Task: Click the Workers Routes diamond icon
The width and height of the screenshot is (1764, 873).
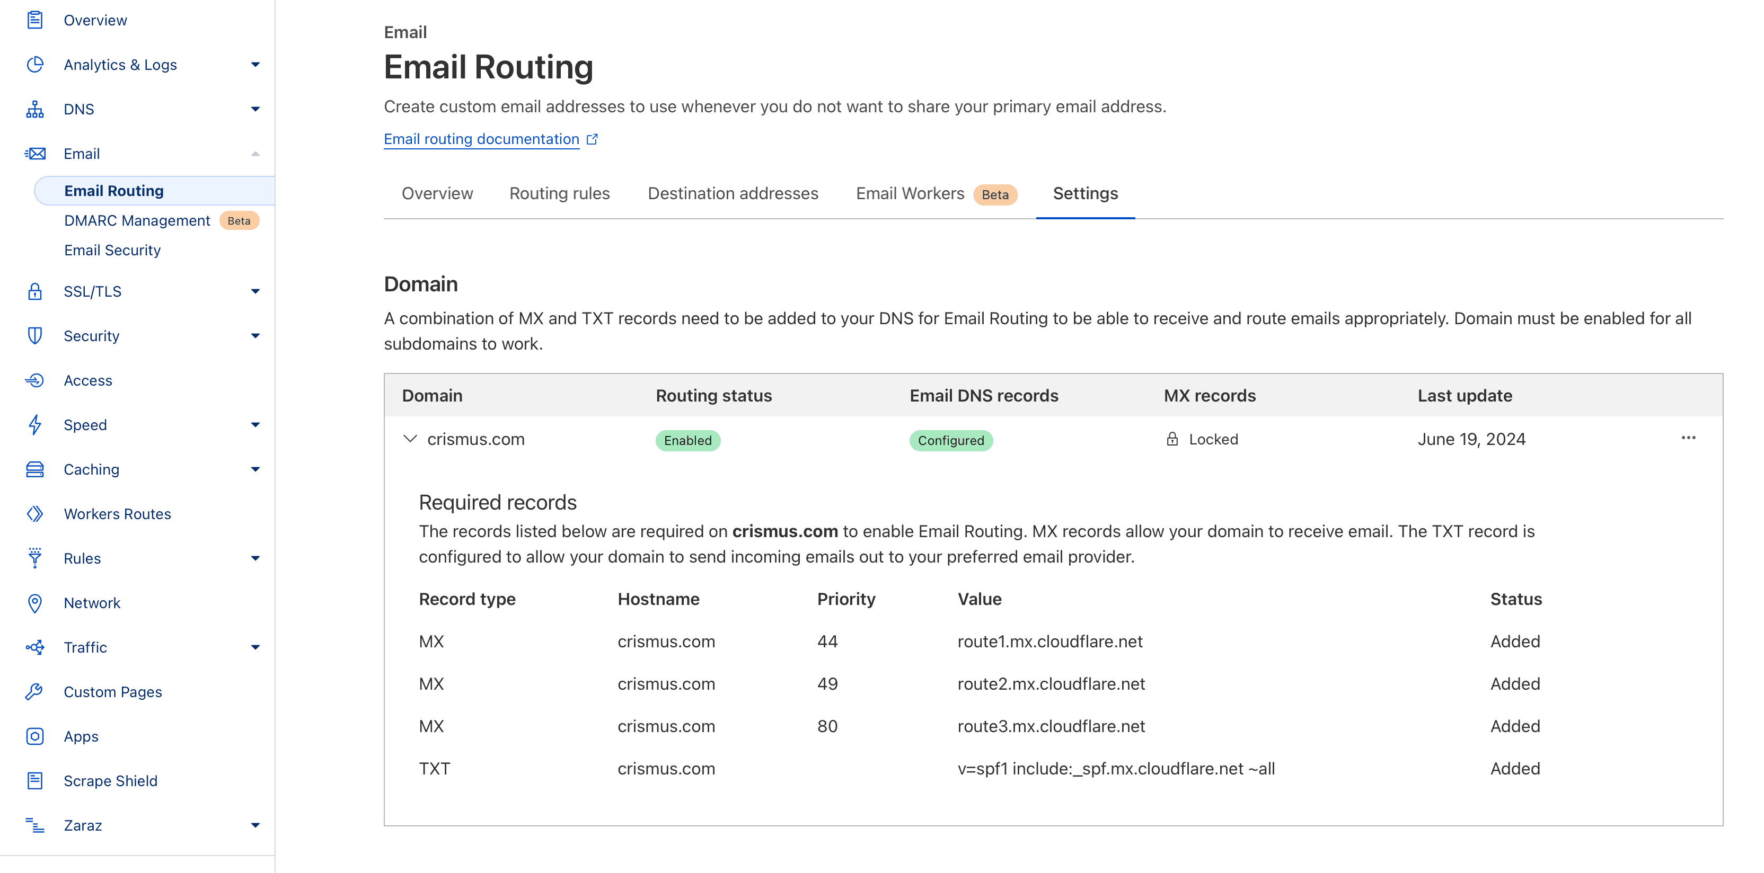Action: point(35,514)
